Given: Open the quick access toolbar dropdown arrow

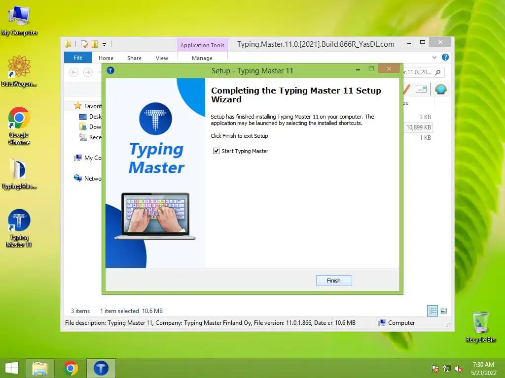Looking at the screenshot, I should (x=105, y=45).
